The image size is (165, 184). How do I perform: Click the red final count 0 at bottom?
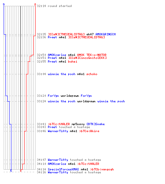(21, 171)
